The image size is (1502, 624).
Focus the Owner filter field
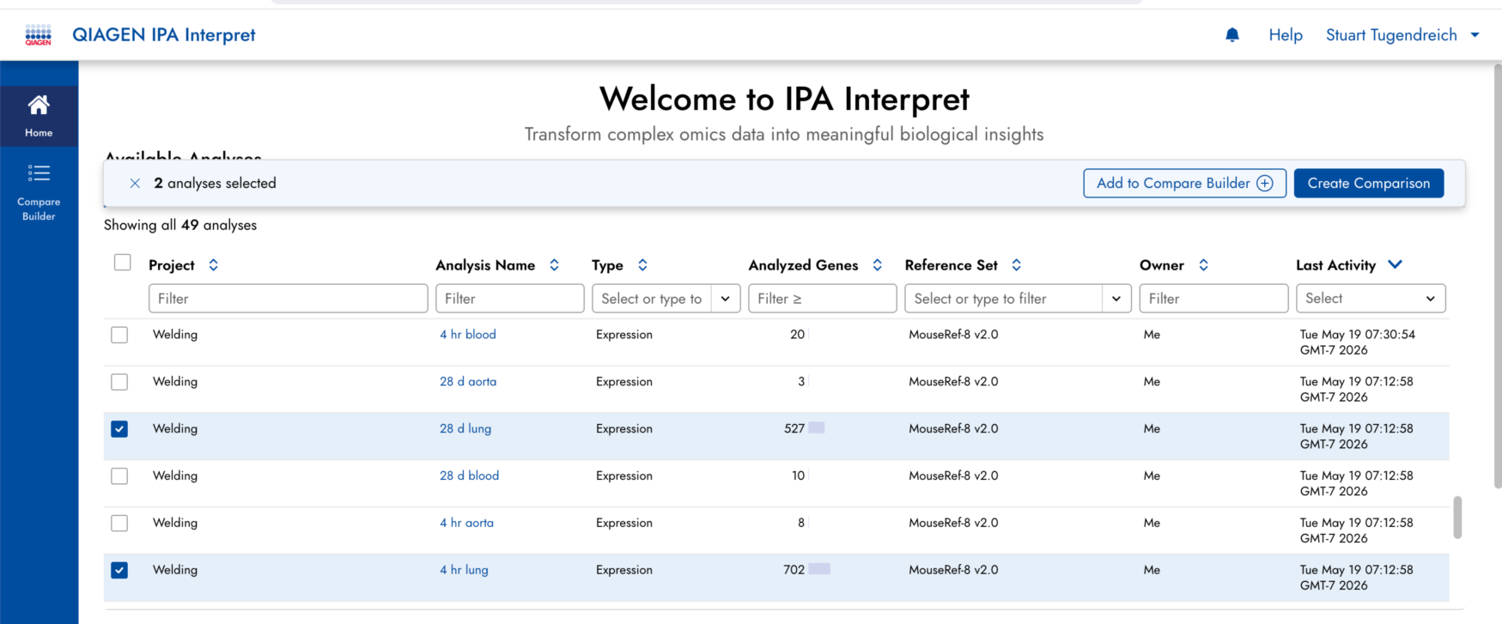point(1213,299)
